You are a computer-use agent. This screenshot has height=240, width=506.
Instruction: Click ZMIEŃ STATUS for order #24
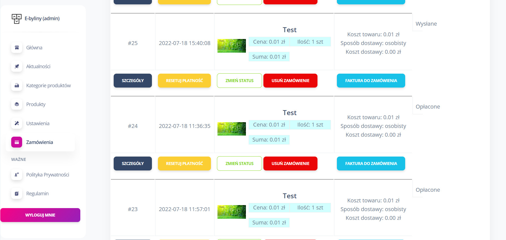239,163
